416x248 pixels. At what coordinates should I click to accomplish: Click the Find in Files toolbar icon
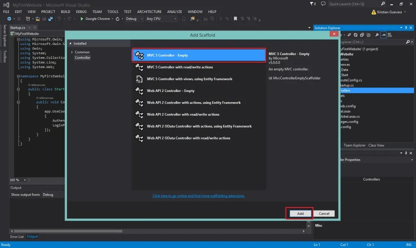[x=192, y=19]
